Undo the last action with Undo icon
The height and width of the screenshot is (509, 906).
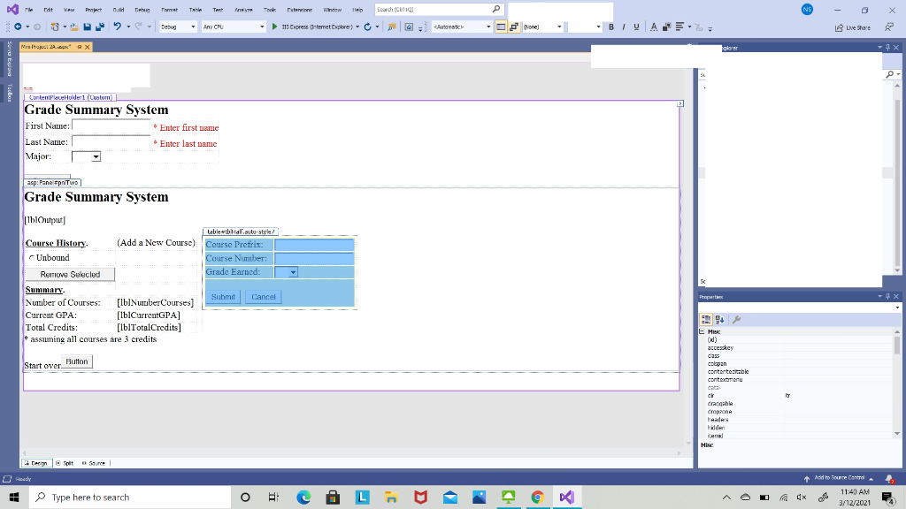(x=118, y=27)
